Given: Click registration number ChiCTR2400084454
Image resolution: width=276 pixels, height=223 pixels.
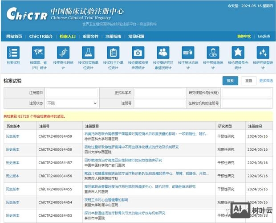Looking at the screenshot, I should pos(55,202).
